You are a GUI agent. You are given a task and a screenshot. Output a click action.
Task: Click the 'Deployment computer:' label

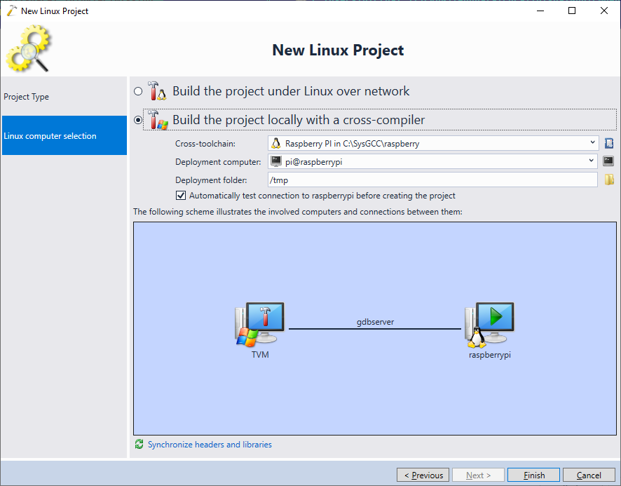pyautogui.click(x=218, y=162)
